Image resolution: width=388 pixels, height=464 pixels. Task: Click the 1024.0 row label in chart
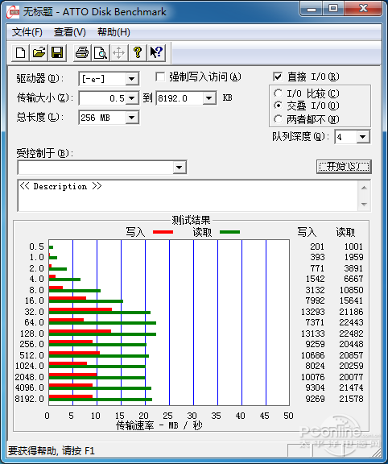(30, 366)
